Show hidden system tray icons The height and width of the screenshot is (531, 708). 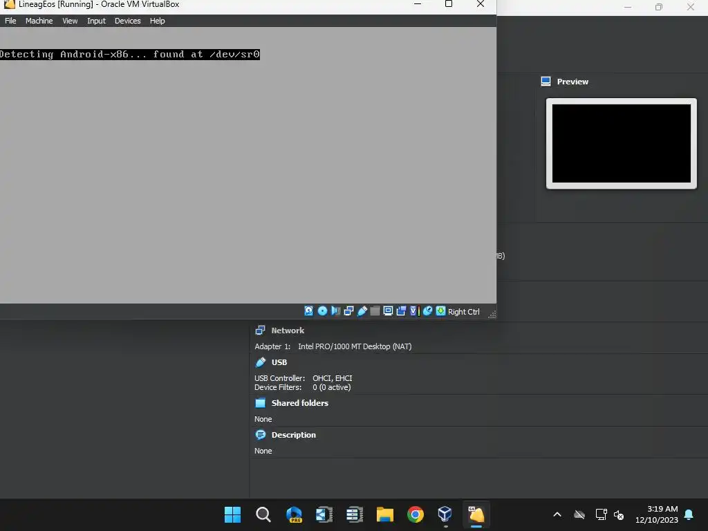click(x=557, y=514)
